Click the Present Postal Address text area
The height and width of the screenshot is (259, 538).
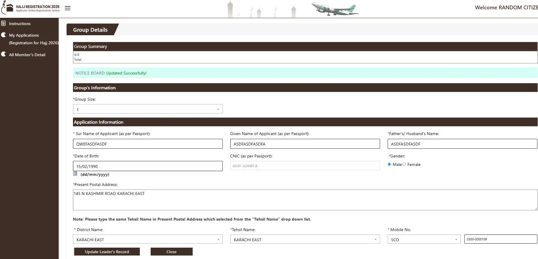[305, 200]
